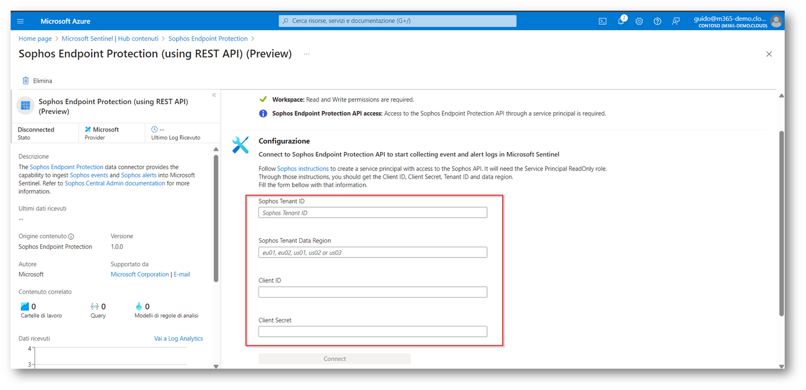The height and width of the screenshot is (390, 806).
Task: Click the Microsoft provider icon
Action: tap(88, 129)
